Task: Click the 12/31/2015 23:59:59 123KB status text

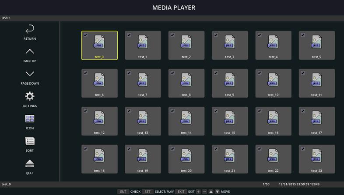Action: pos(299,184)
